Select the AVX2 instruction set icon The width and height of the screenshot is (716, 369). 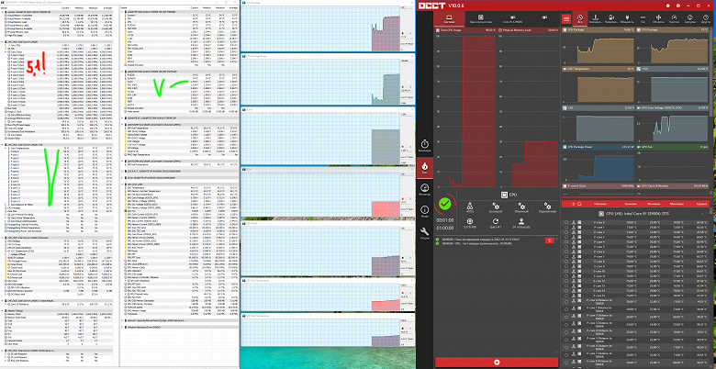tap(470, 207)
